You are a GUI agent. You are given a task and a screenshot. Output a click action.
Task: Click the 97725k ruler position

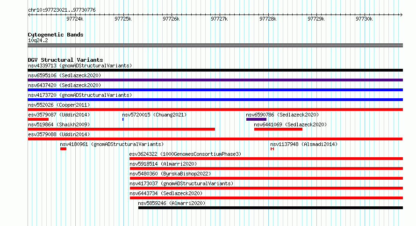tap(123, 19)
